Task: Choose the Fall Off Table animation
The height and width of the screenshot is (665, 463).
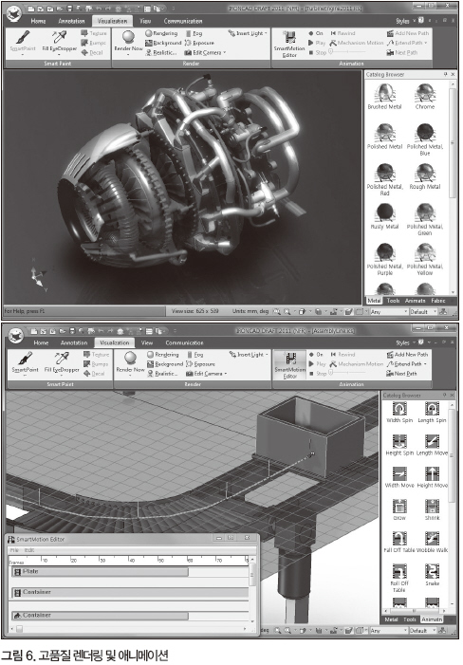Action: pyautogui.click(x=399, y=543)
